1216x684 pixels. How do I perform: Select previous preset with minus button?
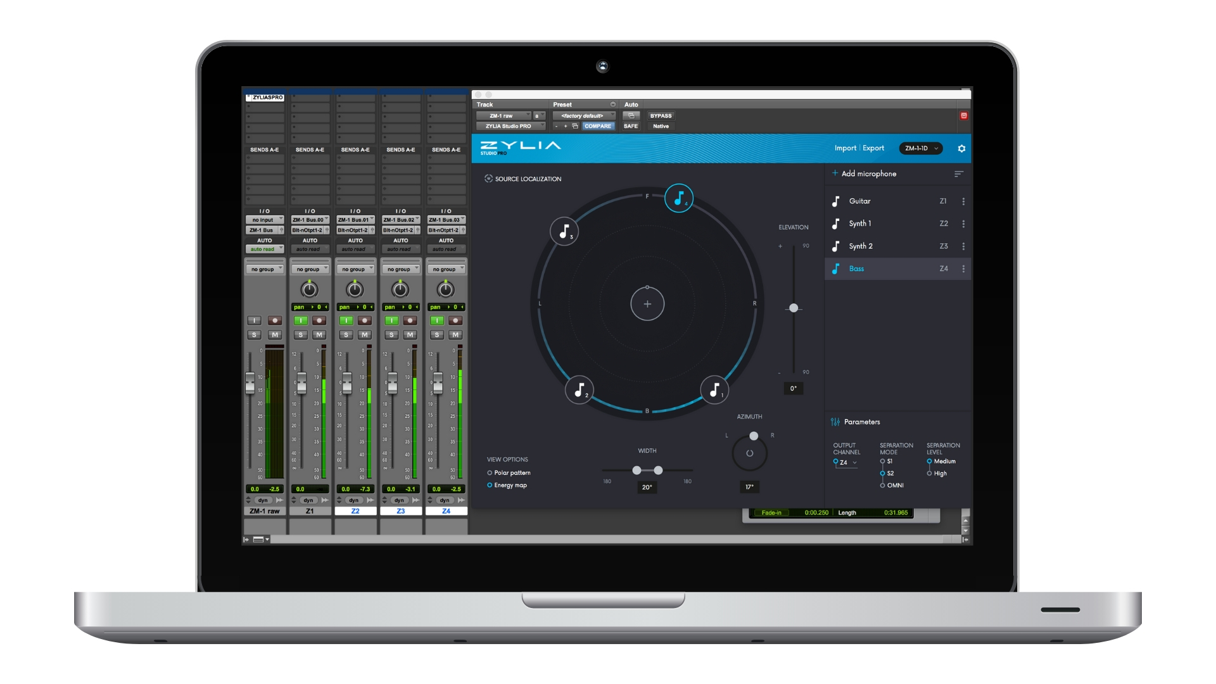(556, 126)
